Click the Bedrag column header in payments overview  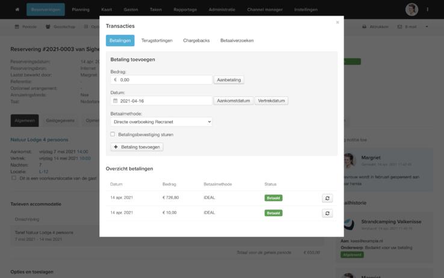169,184
